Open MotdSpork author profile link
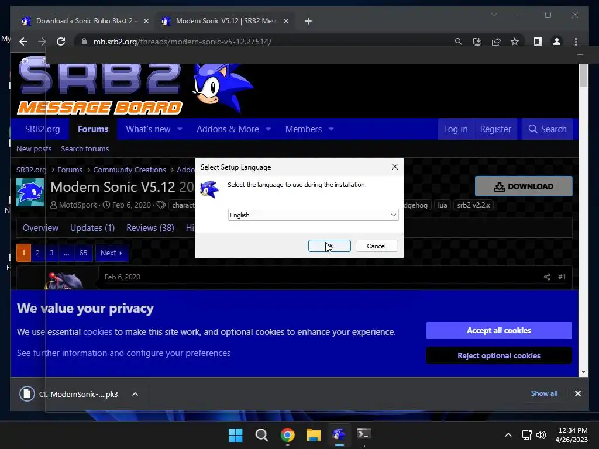 pyautogui.click(x=78, y=205)
